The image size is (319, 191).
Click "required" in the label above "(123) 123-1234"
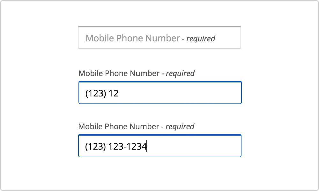point(180,127)
